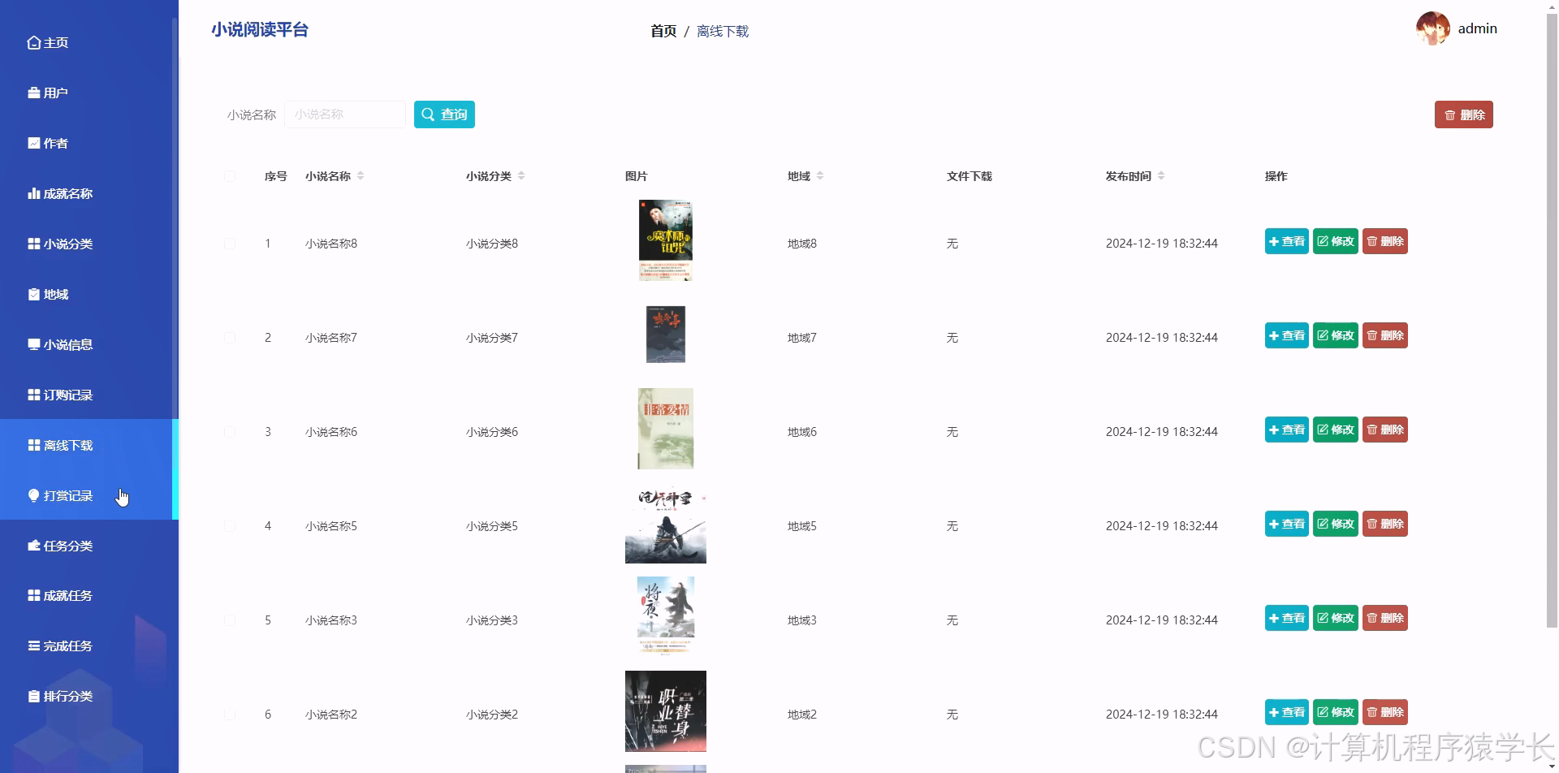
Task: Click trash icon in top 删除 button
Action: click(x=1449, y=115)
